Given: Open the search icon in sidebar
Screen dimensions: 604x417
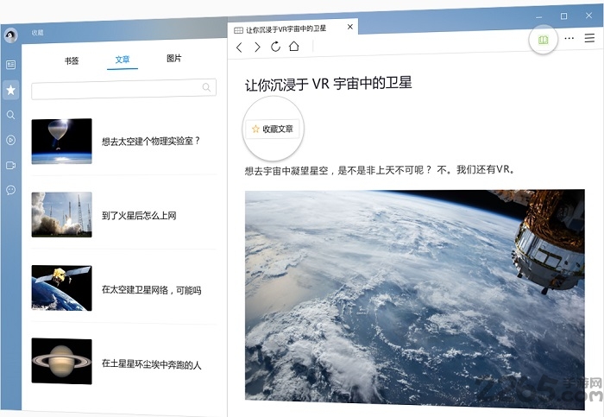Looking at the screenshot, I should [x=11, y=115].
